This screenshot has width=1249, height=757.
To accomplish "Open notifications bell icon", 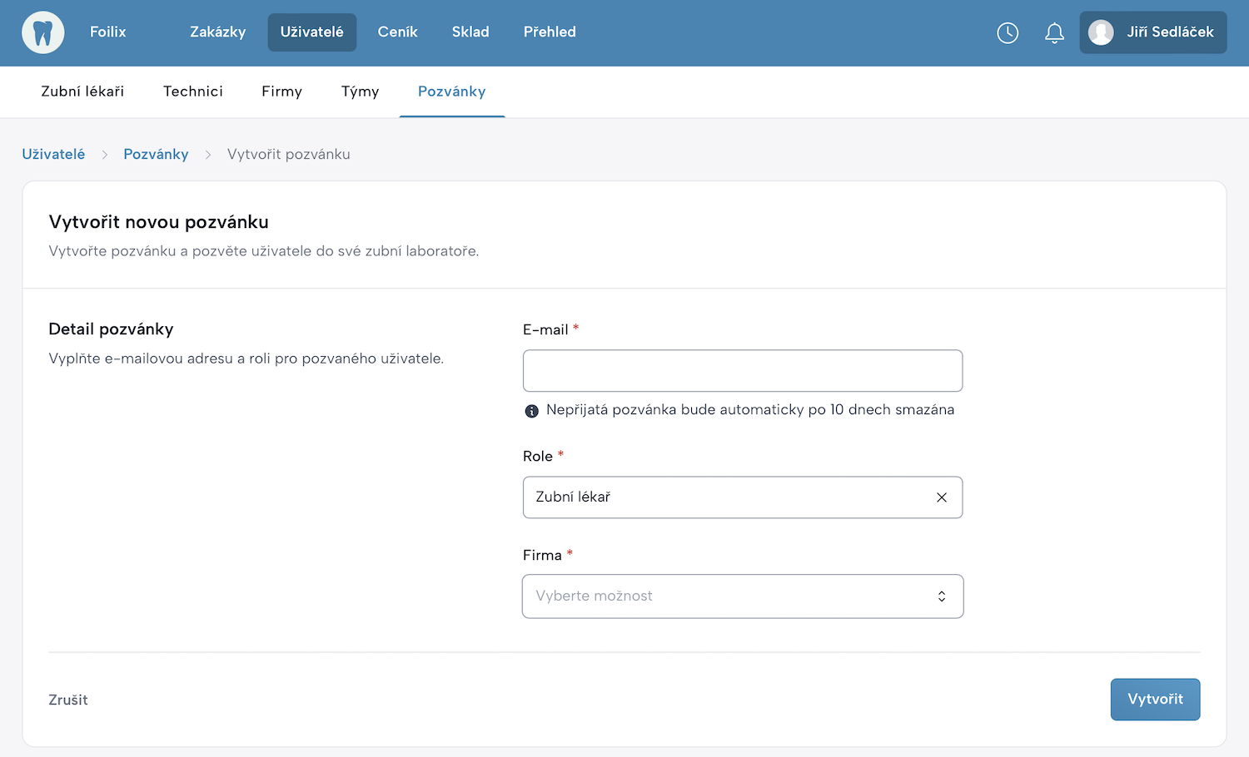I will coord(1054,32).
